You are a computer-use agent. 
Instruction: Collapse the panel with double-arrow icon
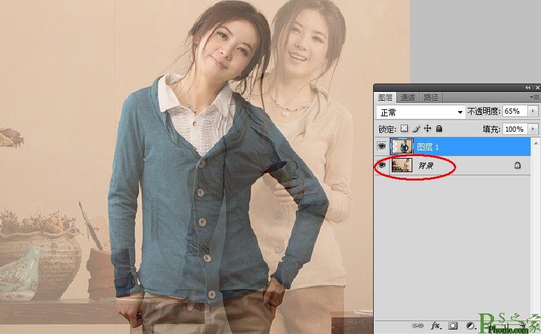click(527, 88)
